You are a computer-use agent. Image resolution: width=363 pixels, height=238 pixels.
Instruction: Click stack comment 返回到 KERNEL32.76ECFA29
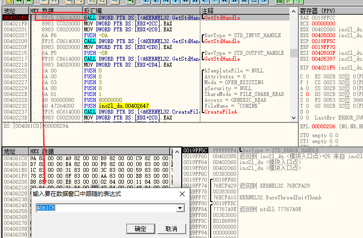coord(274,186)
